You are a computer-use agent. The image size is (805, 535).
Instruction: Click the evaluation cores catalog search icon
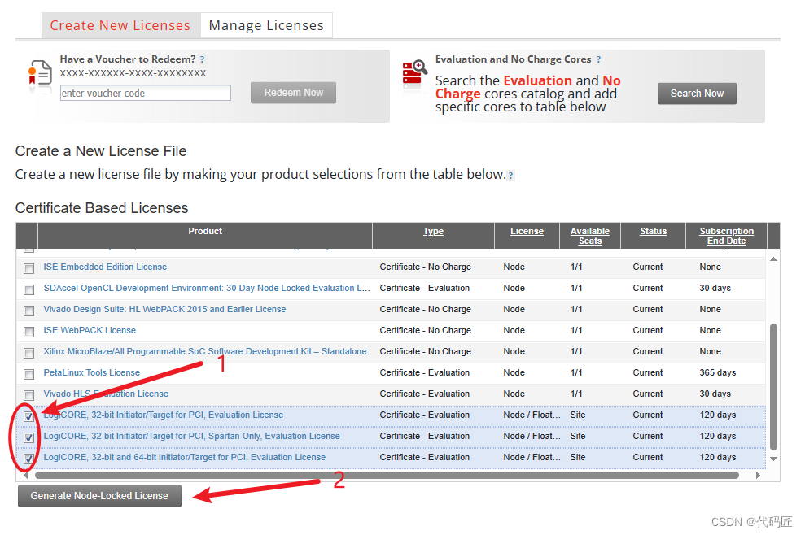(x=415, y=72)
